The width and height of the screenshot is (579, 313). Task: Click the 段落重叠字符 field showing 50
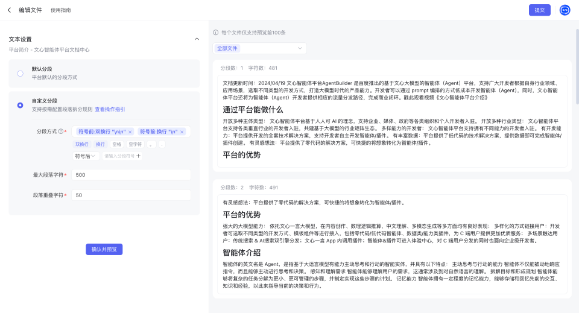click(131, 195)
